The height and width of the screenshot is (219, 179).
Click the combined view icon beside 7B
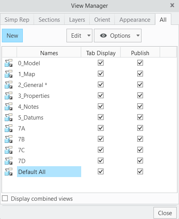coord(9,139)
